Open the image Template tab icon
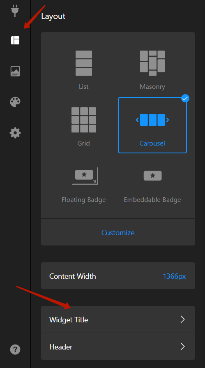Screen dimensions: 205x368 (x=15, y=71)
